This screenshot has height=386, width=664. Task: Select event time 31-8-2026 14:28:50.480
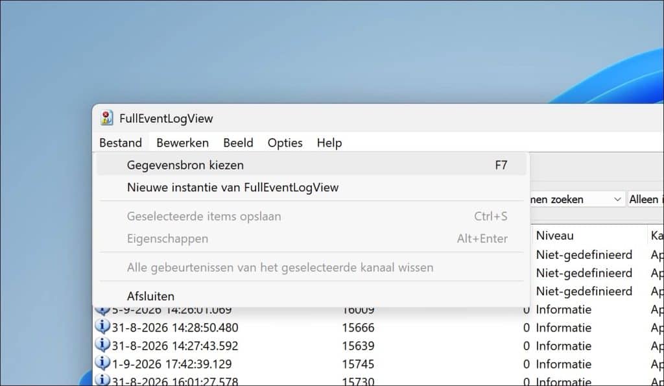[x=175, y=328]
